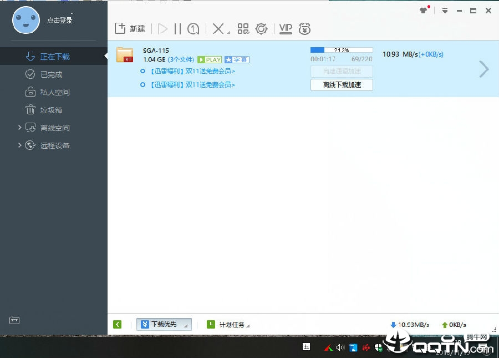This screenshot has height=358, width=499.
Task: Click the SGA-115 download progress bar
Action: click(342, 49)
